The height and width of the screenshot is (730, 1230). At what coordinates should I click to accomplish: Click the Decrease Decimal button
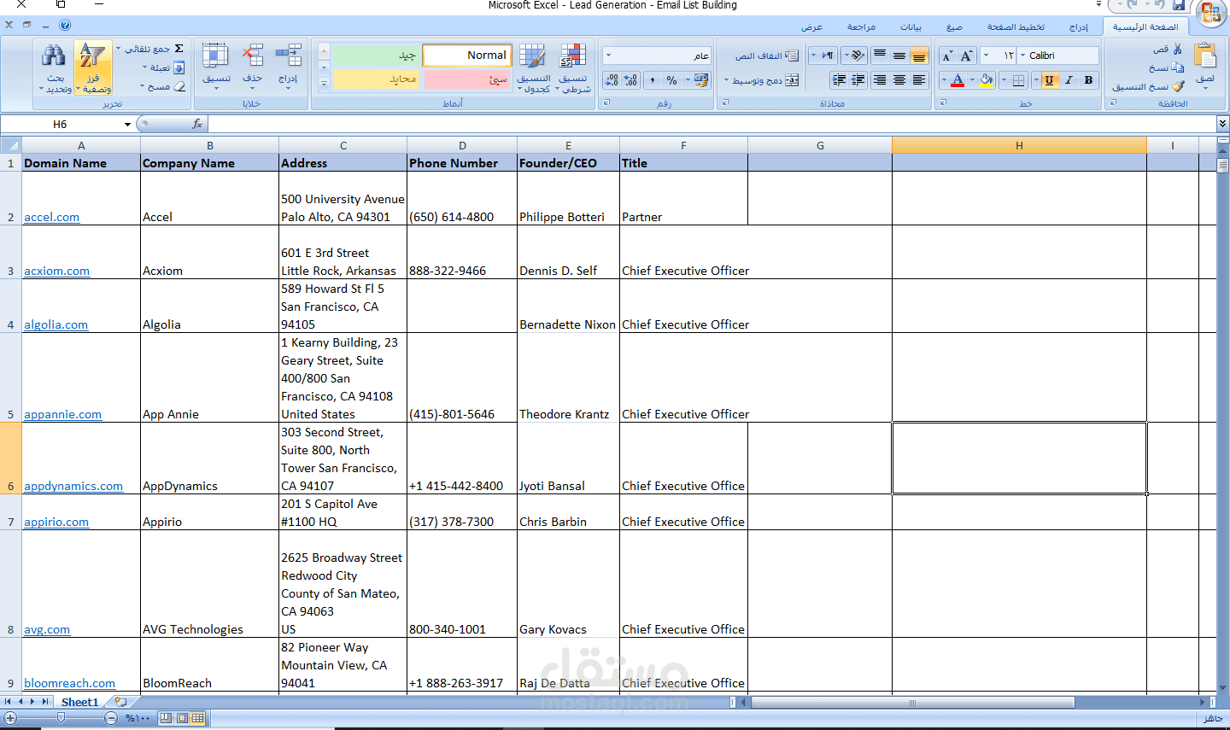(x=612, y=80)
